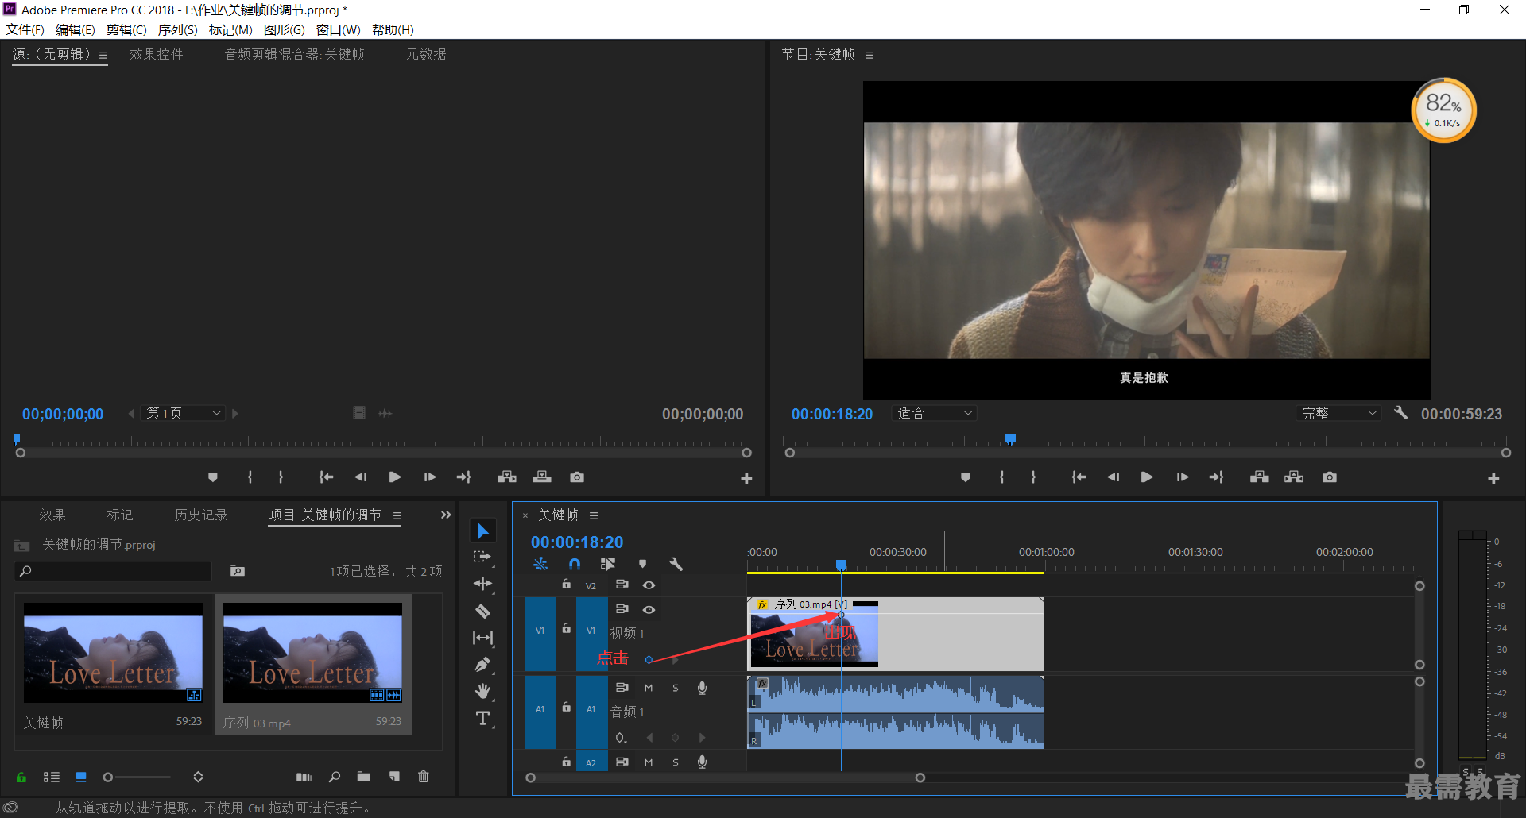Open Program monitor button editor plus

pos(1493,478)
